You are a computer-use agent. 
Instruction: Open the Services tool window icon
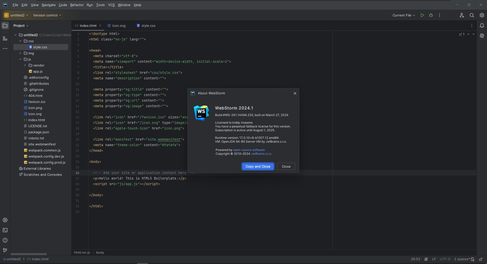[x=5, y=220]
